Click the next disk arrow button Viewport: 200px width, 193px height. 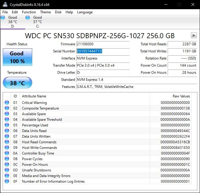194,35
